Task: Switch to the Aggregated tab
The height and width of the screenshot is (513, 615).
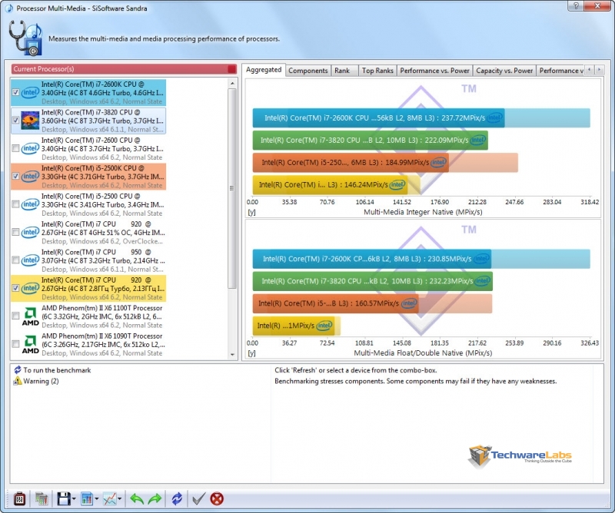Action: tap(264, 70)
